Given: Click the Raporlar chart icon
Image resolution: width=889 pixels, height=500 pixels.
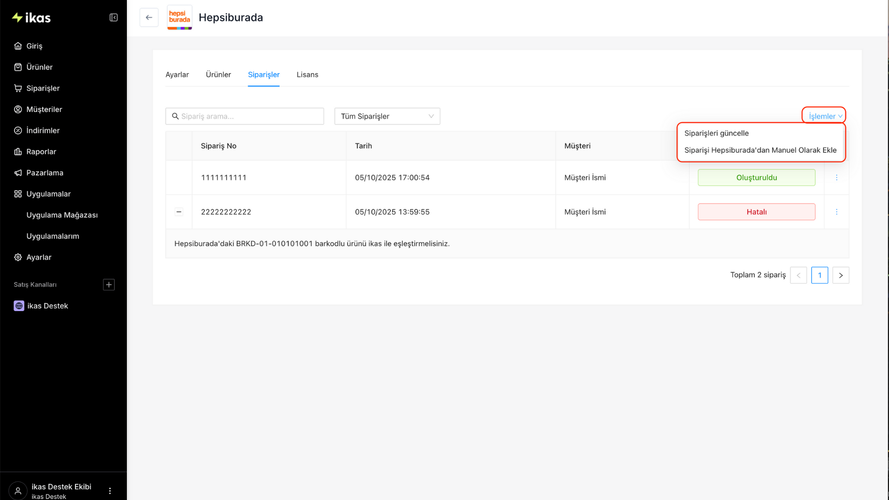Looking at the screenshot, I should 18,151.
